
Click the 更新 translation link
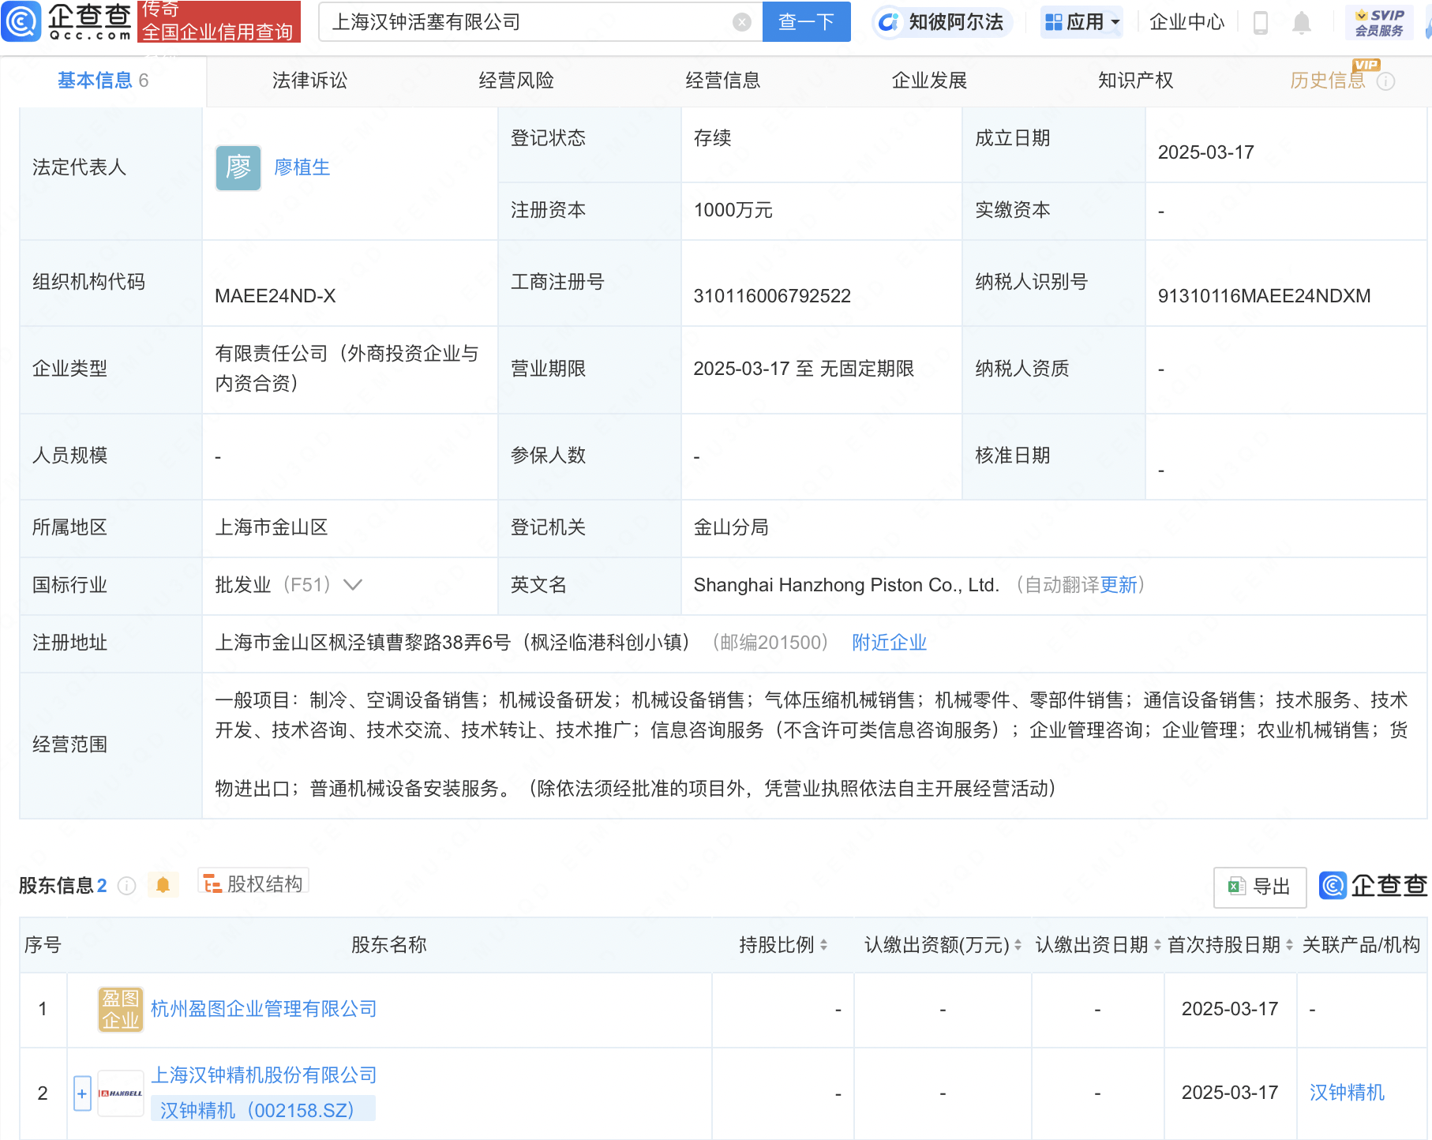pos(1119,585)
